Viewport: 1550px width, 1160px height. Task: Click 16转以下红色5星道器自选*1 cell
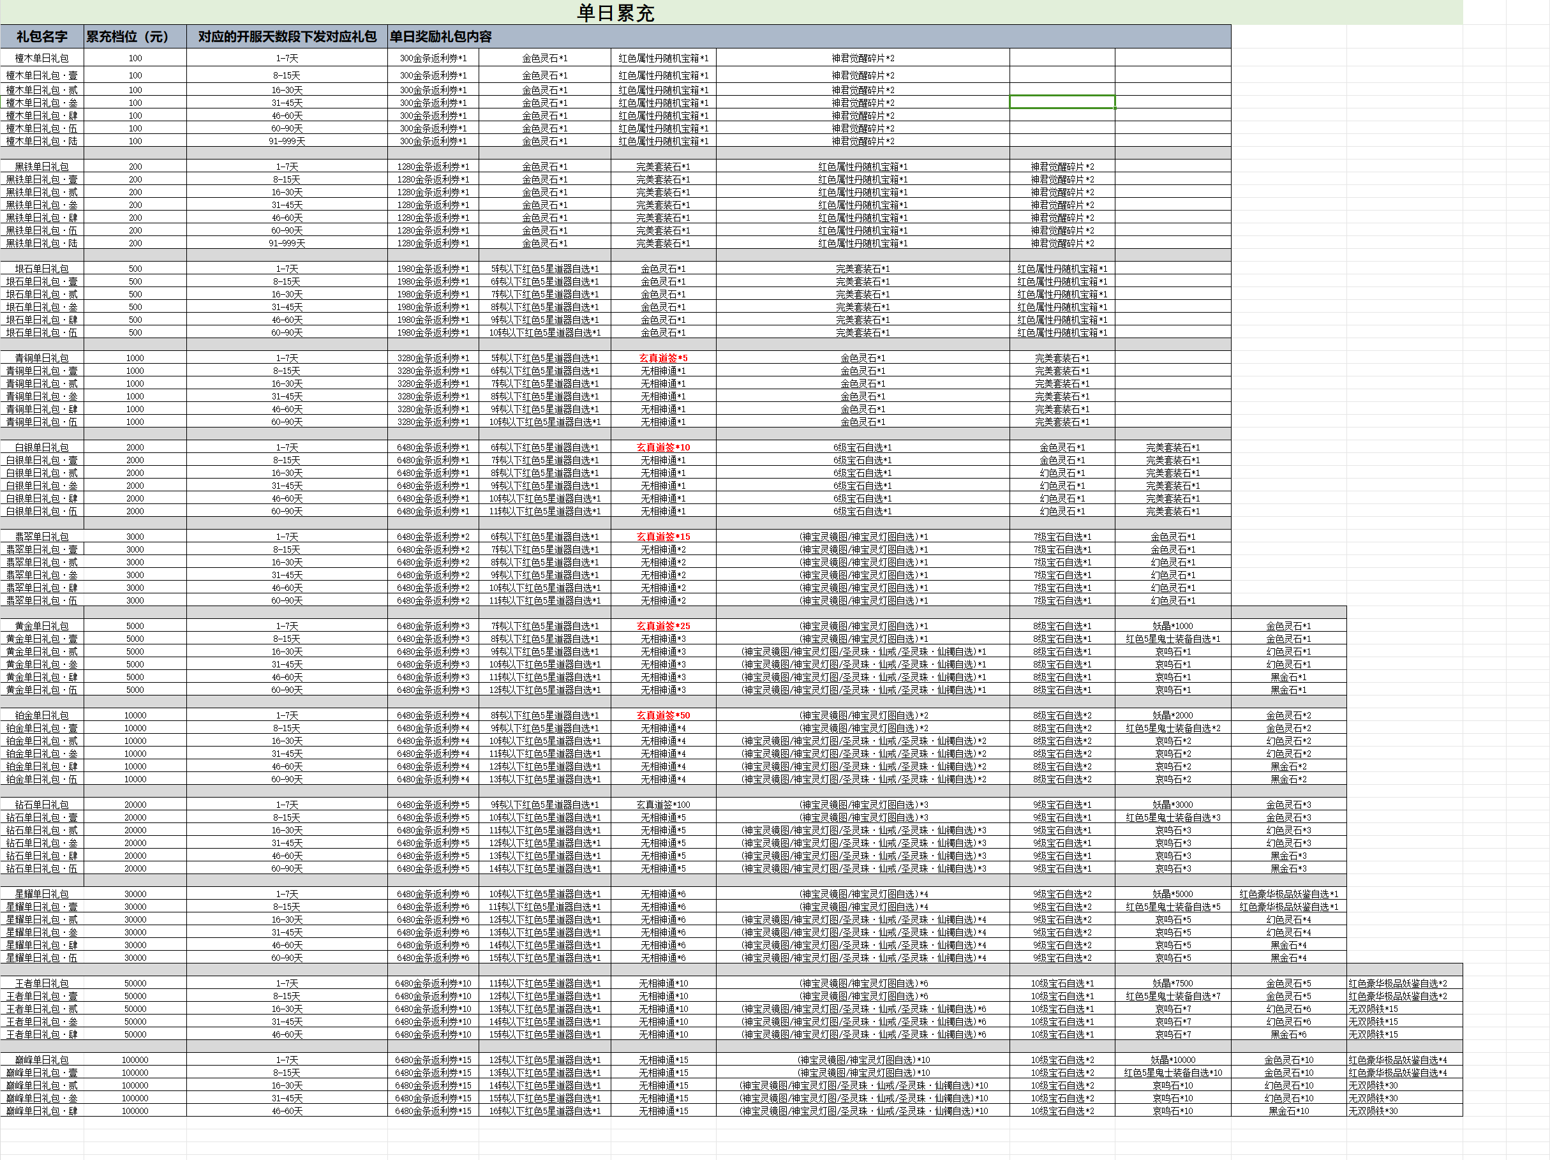pos(544,1111)
